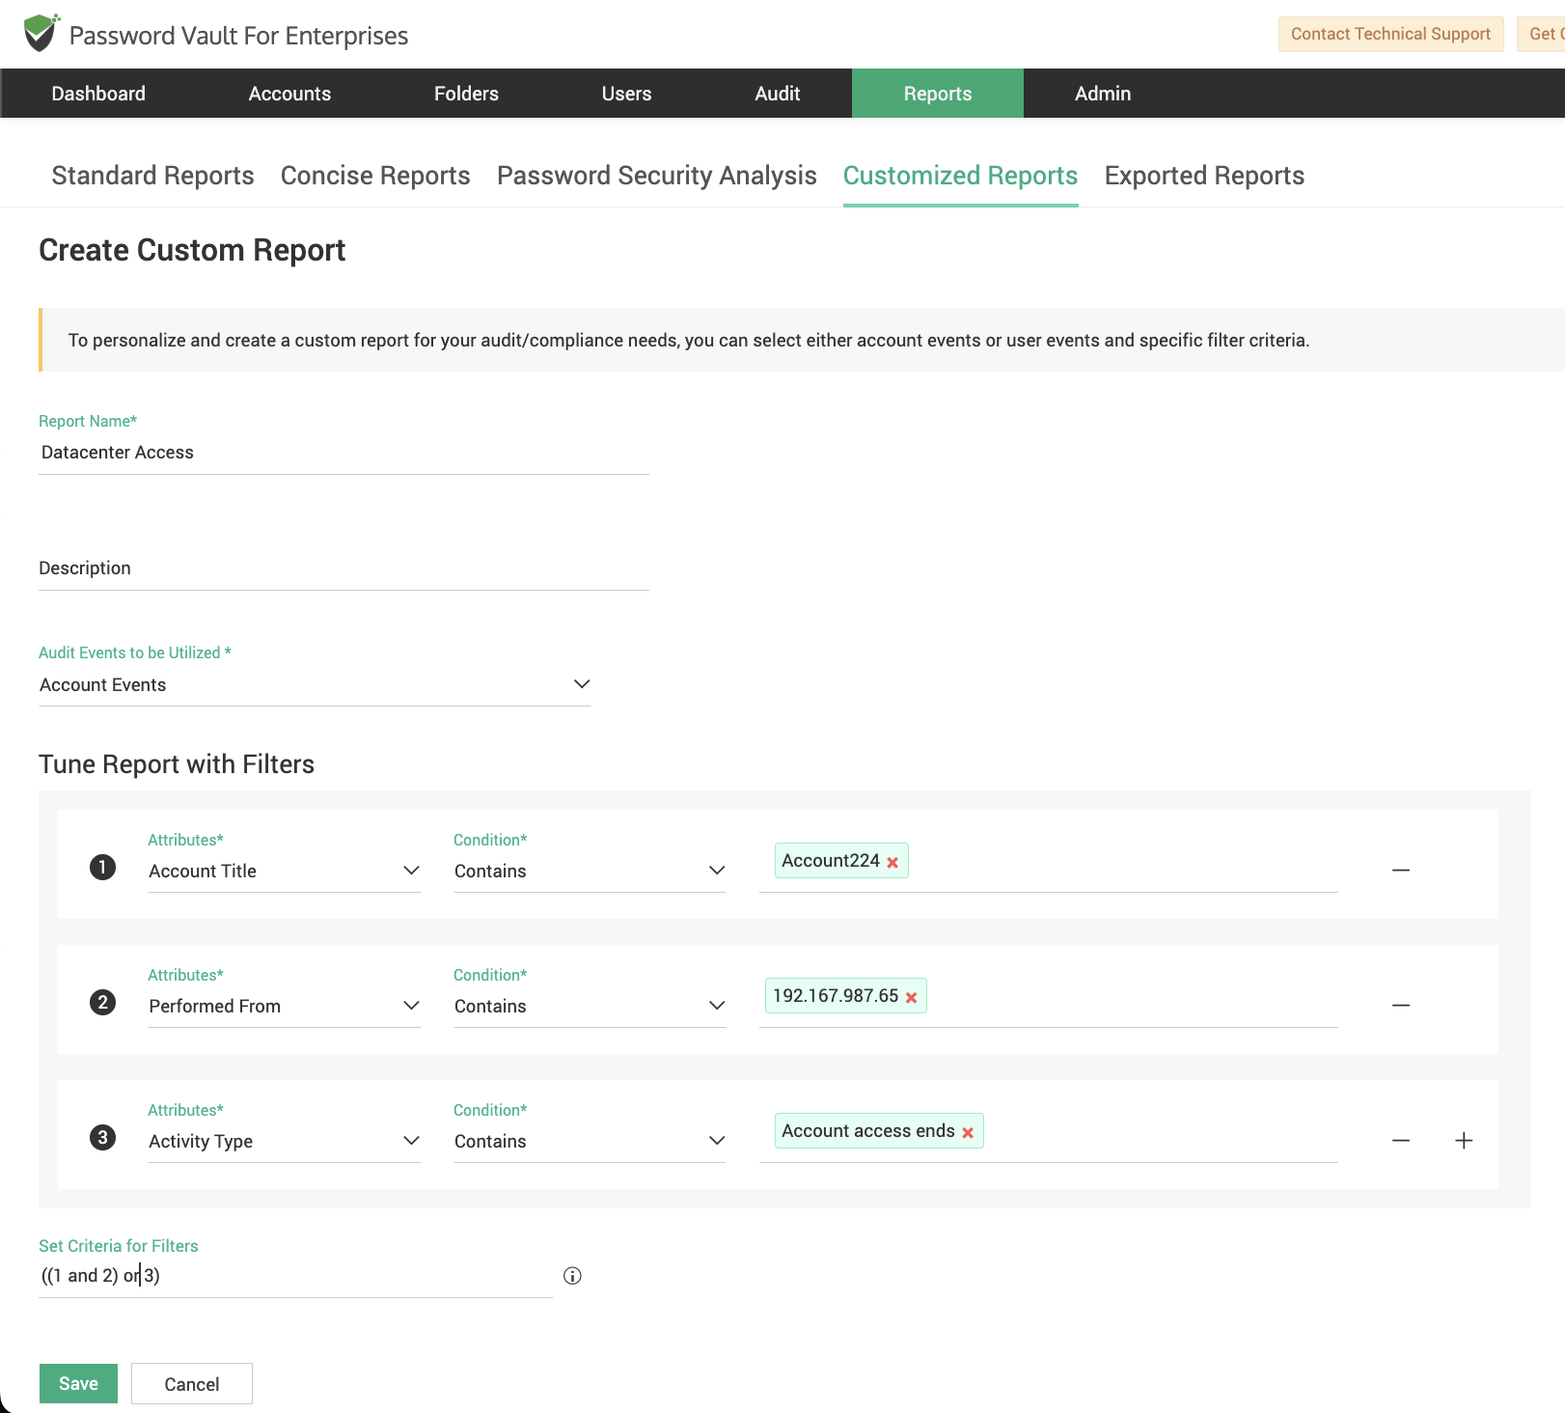Screen dimensions: 1565x1413
Task: Remove the 192.167.987.65 filter value tag
Action: click(911, 998)
